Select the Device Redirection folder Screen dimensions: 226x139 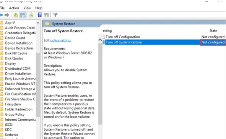click(x=19, y=48)
